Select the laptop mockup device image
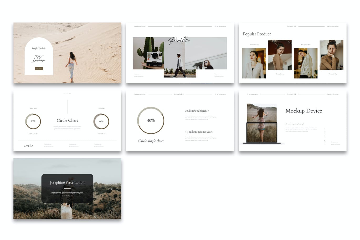 tap(262, 133)
